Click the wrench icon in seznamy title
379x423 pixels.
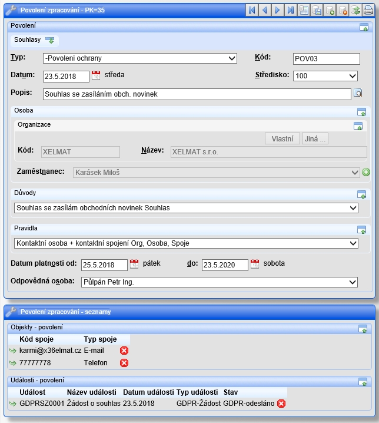(x=11, y=312)
